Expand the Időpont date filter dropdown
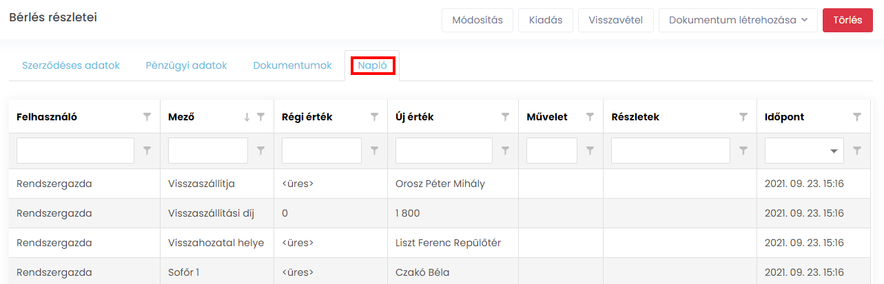The height and width of the screenshot is (284, 884). [834, 151]
